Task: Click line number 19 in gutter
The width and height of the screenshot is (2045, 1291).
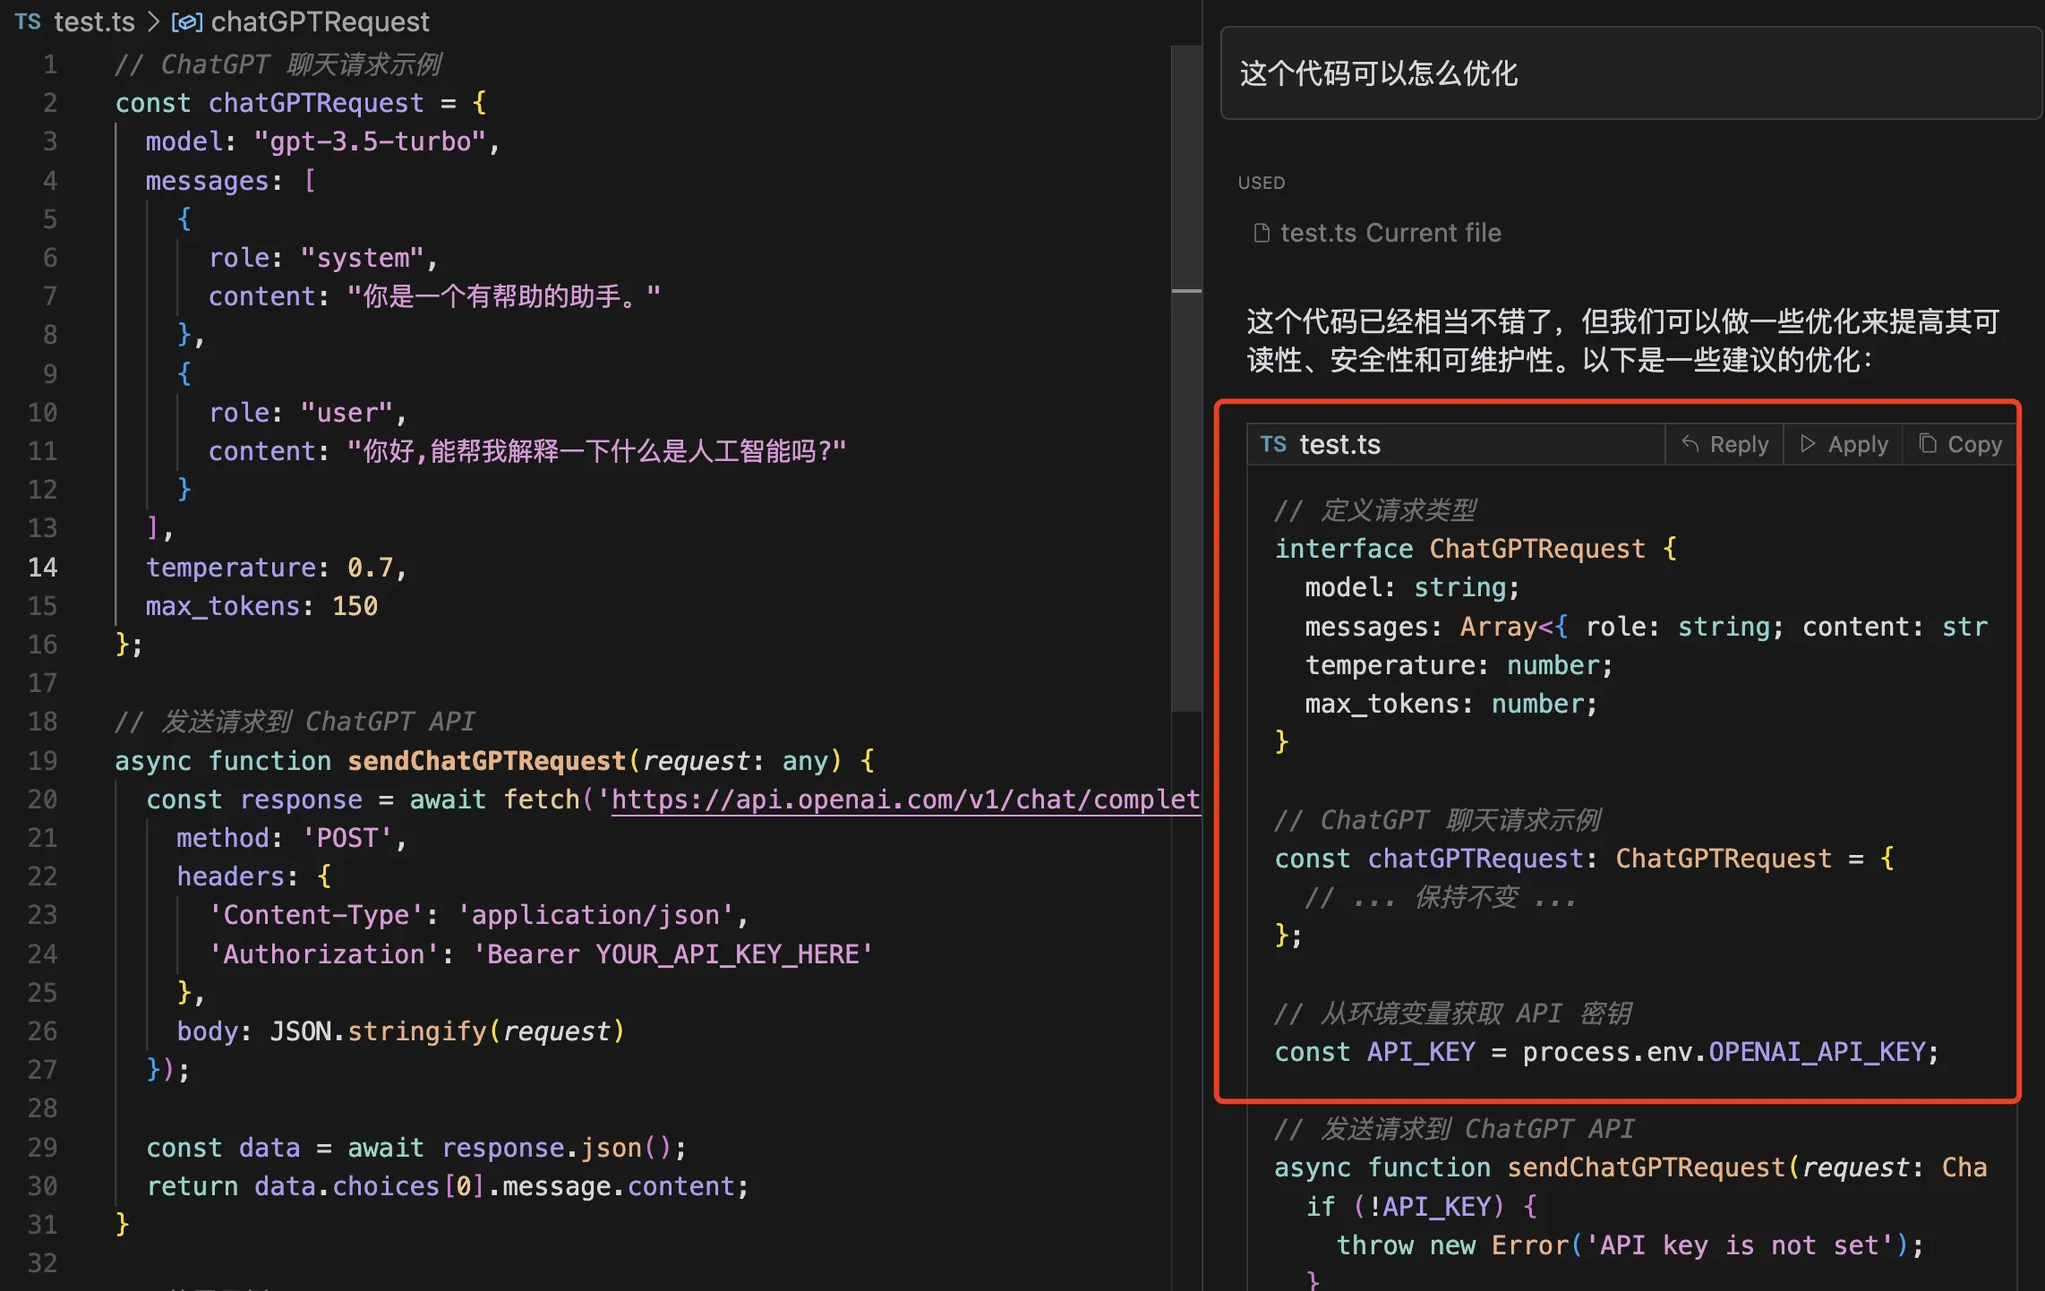Action: [x=42, y=761]
